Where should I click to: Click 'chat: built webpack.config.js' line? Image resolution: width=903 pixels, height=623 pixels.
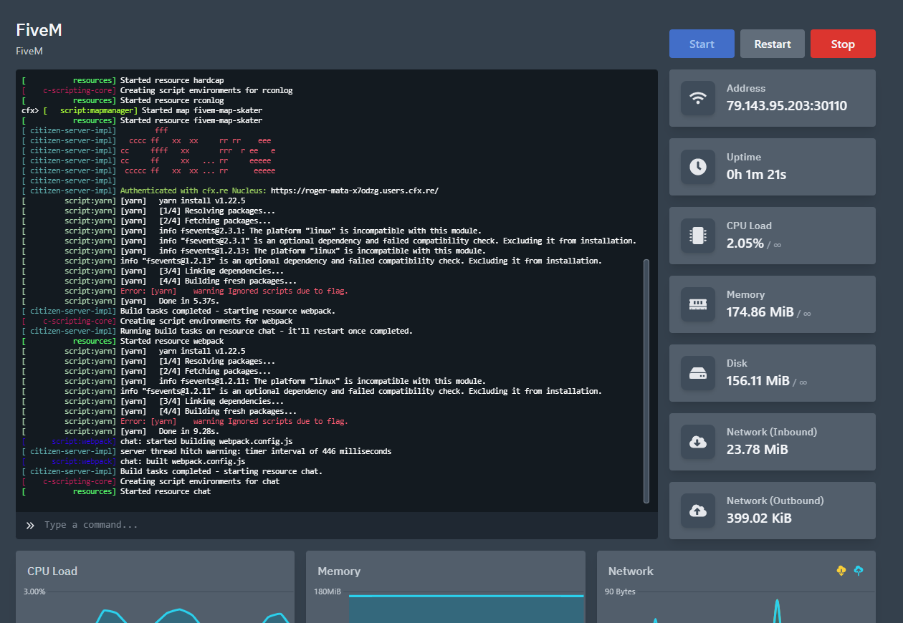click(x=183, y=461)
